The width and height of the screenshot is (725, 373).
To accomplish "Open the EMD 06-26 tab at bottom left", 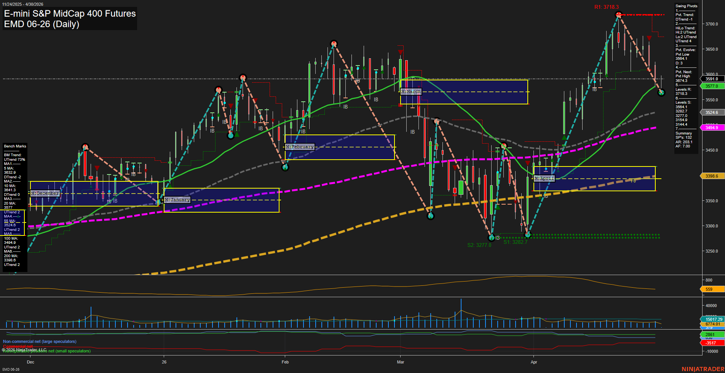I will 11,369.
